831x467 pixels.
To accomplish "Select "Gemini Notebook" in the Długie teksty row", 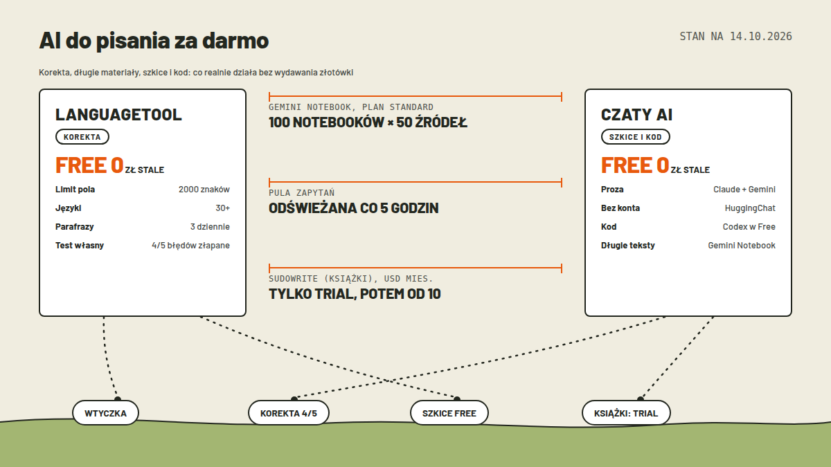I will click(742, 245).
